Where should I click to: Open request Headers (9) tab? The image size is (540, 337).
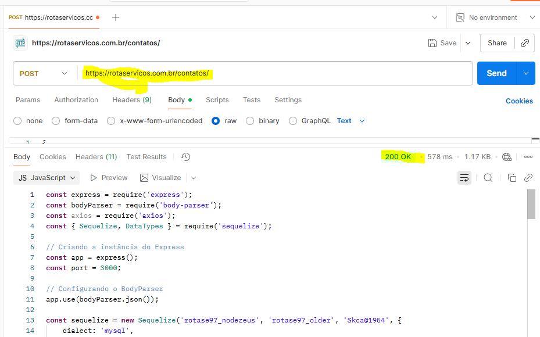pyautogui.click(x=132, y=100)
